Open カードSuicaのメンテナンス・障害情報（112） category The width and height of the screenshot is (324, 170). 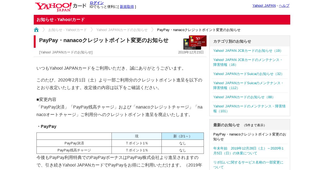coord(249,86)
